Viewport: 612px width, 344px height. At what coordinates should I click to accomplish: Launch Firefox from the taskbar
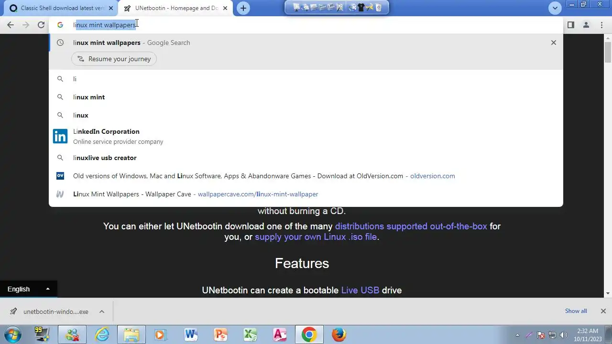click(x=339, y=334)
